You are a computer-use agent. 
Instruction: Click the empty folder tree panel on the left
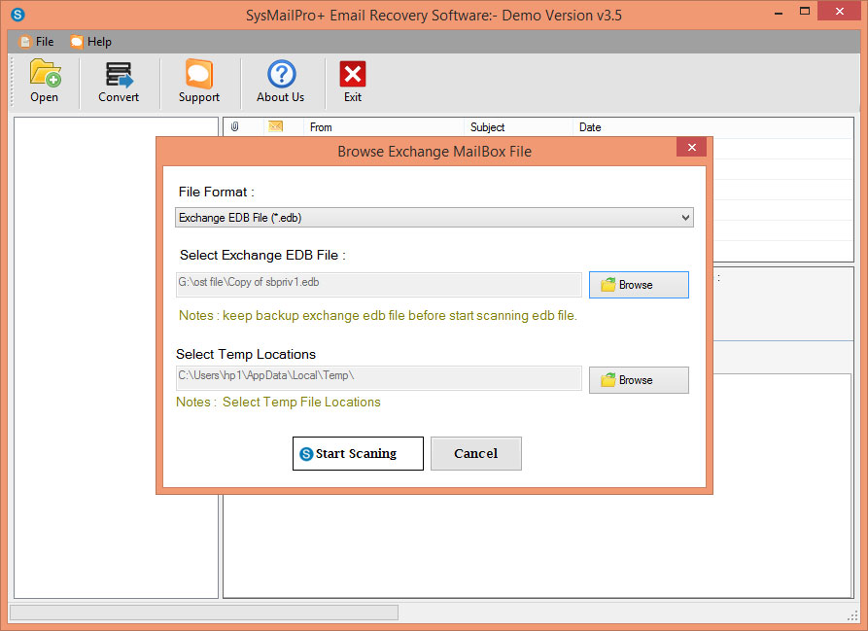pyautogui.click(x=117, y=358)
